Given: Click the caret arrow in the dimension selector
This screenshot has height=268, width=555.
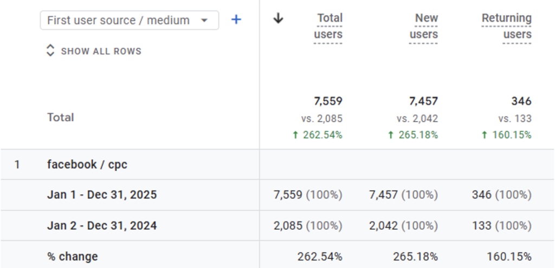Looking at the screenshot, I should (204, 21).
